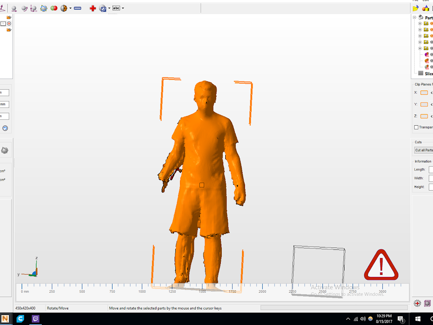
Task: Start part repair with red cross
Action: [x=93, y=8]
